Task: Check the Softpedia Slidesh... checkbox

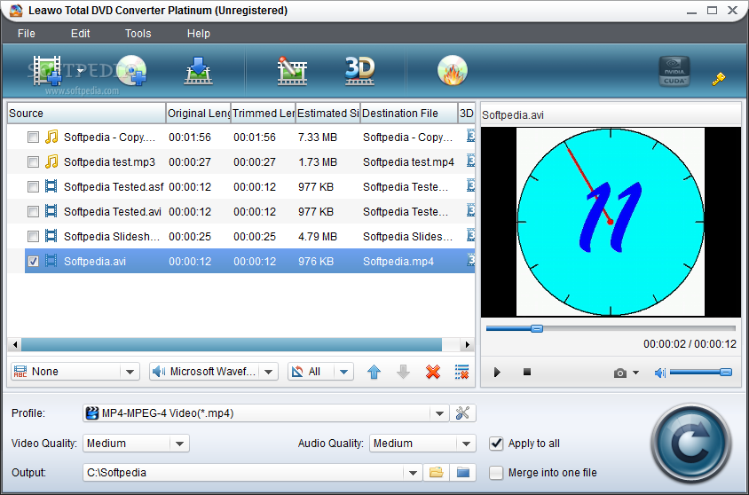Action: click(x=33, y=237)
